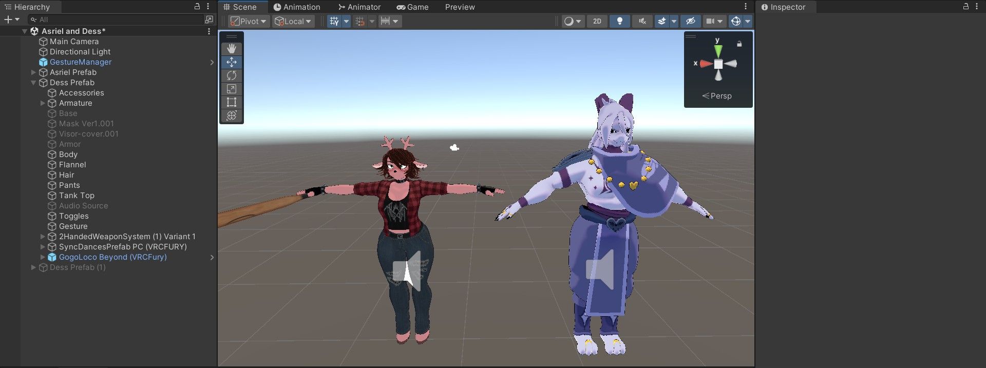Toggle grid snapping icon

pos(360,21)
